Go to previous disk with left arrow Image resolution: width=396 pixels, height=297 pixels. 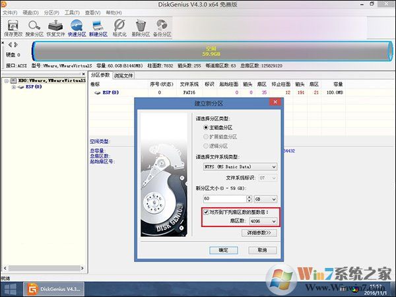[10, 45]
